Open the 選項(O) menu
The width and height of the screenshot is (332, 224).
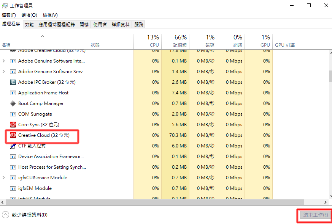[29, 15]
